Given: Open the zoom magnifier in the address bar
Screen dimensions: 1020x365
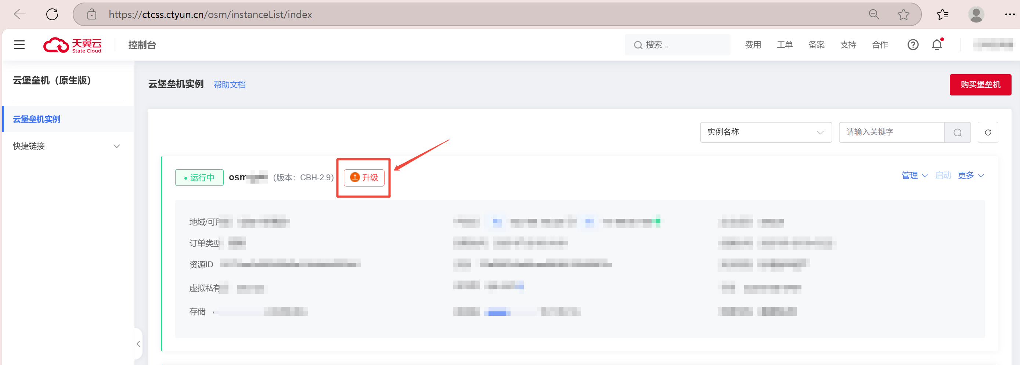Looking at the screenshot, I should click(x=873, y=15).
